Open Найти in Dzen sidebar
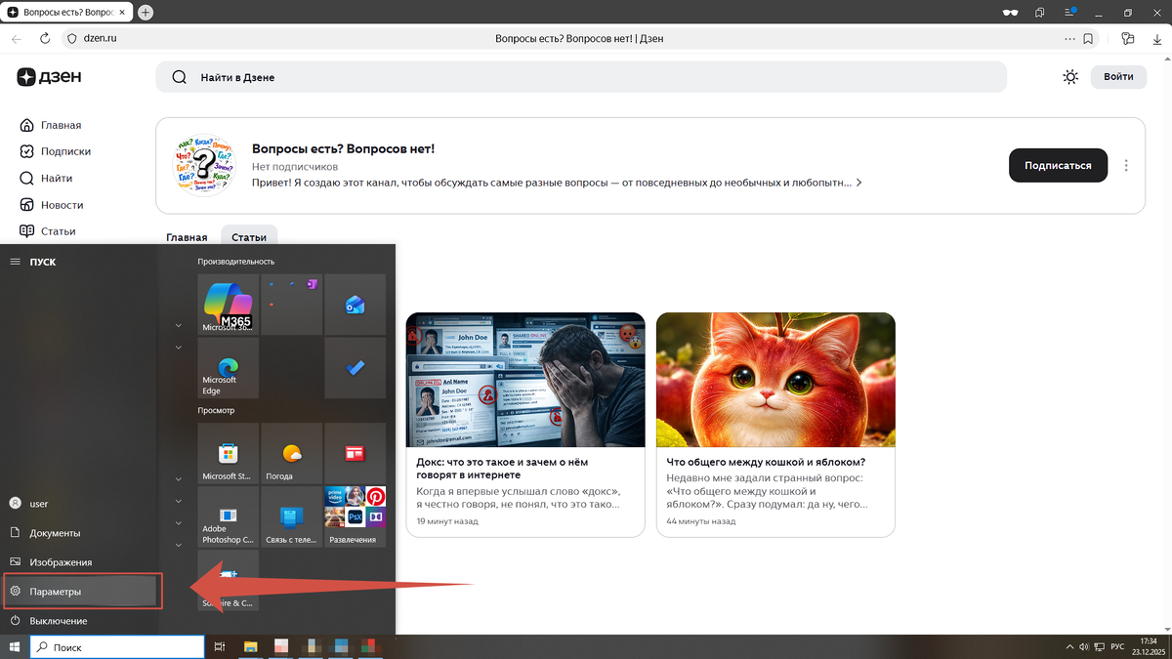Screen dimensions: 1172x659 [x=45, y=178]
